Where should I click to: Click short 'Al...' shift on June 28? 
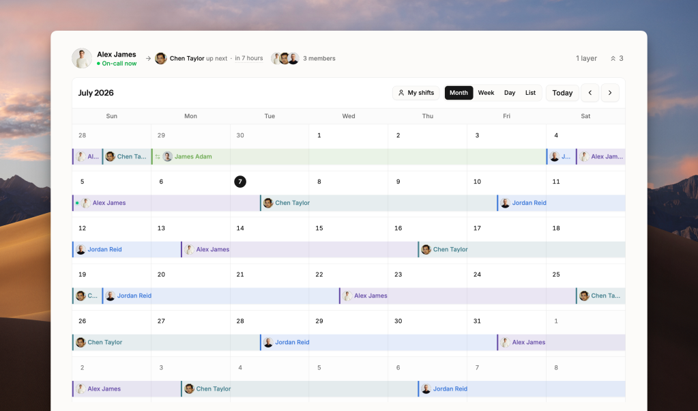coord(87,157)
